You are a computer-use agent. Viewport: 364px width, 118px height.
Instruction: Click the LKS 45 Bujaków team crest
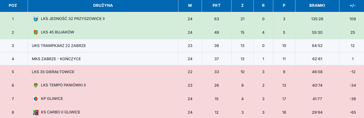click(x=36, y=32)
